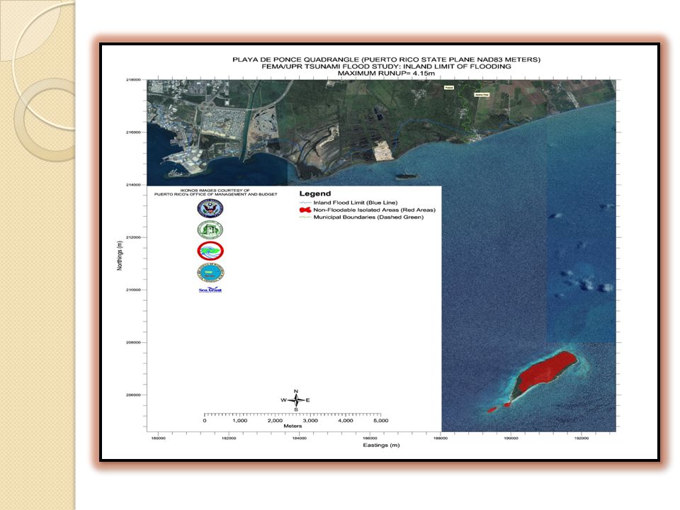The width and height of the screenshot is (680, 510).
Task: Click the red-ringed tsunami wave logo
Action: click(210, 251)
